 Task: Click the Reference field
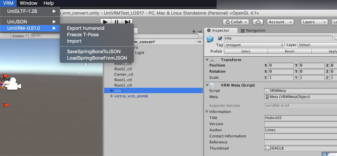(300, 142)
